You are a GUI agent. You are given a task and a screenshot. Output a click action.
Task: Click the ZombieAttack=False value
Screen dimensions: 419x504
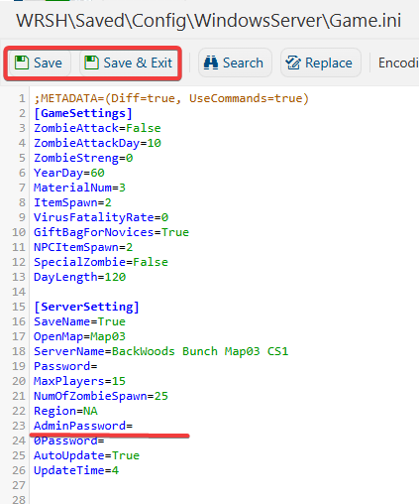tap(144, 128)
